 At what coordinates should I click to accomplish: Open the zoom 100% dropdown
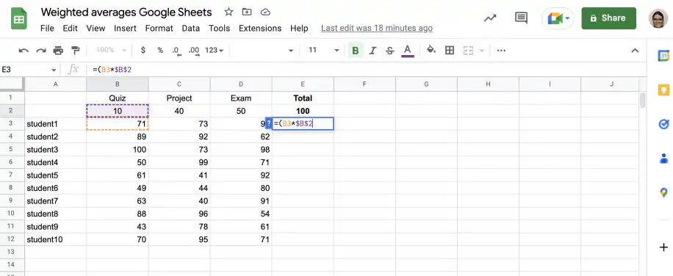tap(111, 50)
